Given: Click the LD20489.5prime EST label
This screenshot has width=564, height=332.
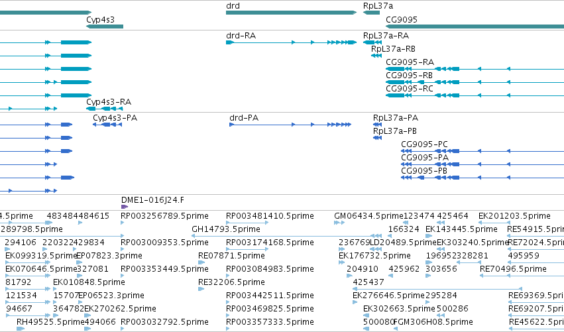Looking at the screenshot, I should [x=403, y=243].
